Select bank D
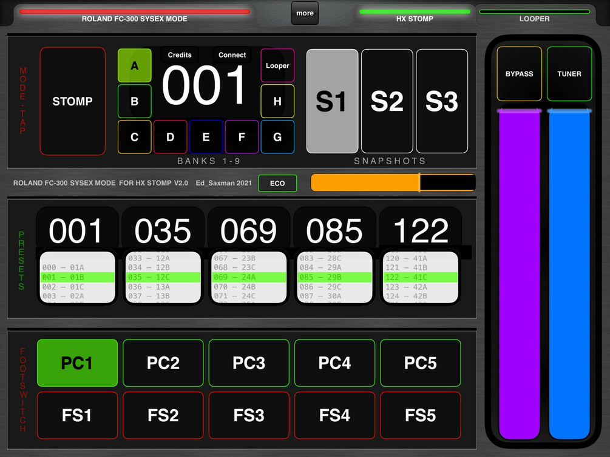 click(x=171, y=137)
